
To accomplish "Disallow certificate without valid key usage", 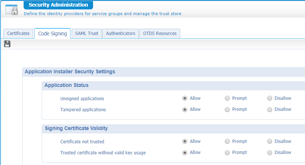I will (x=270, y=152).
